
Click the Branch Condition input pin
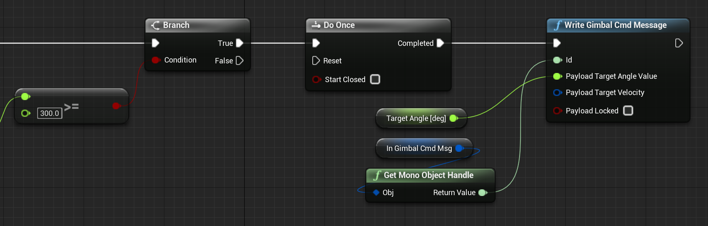[156, 60]
